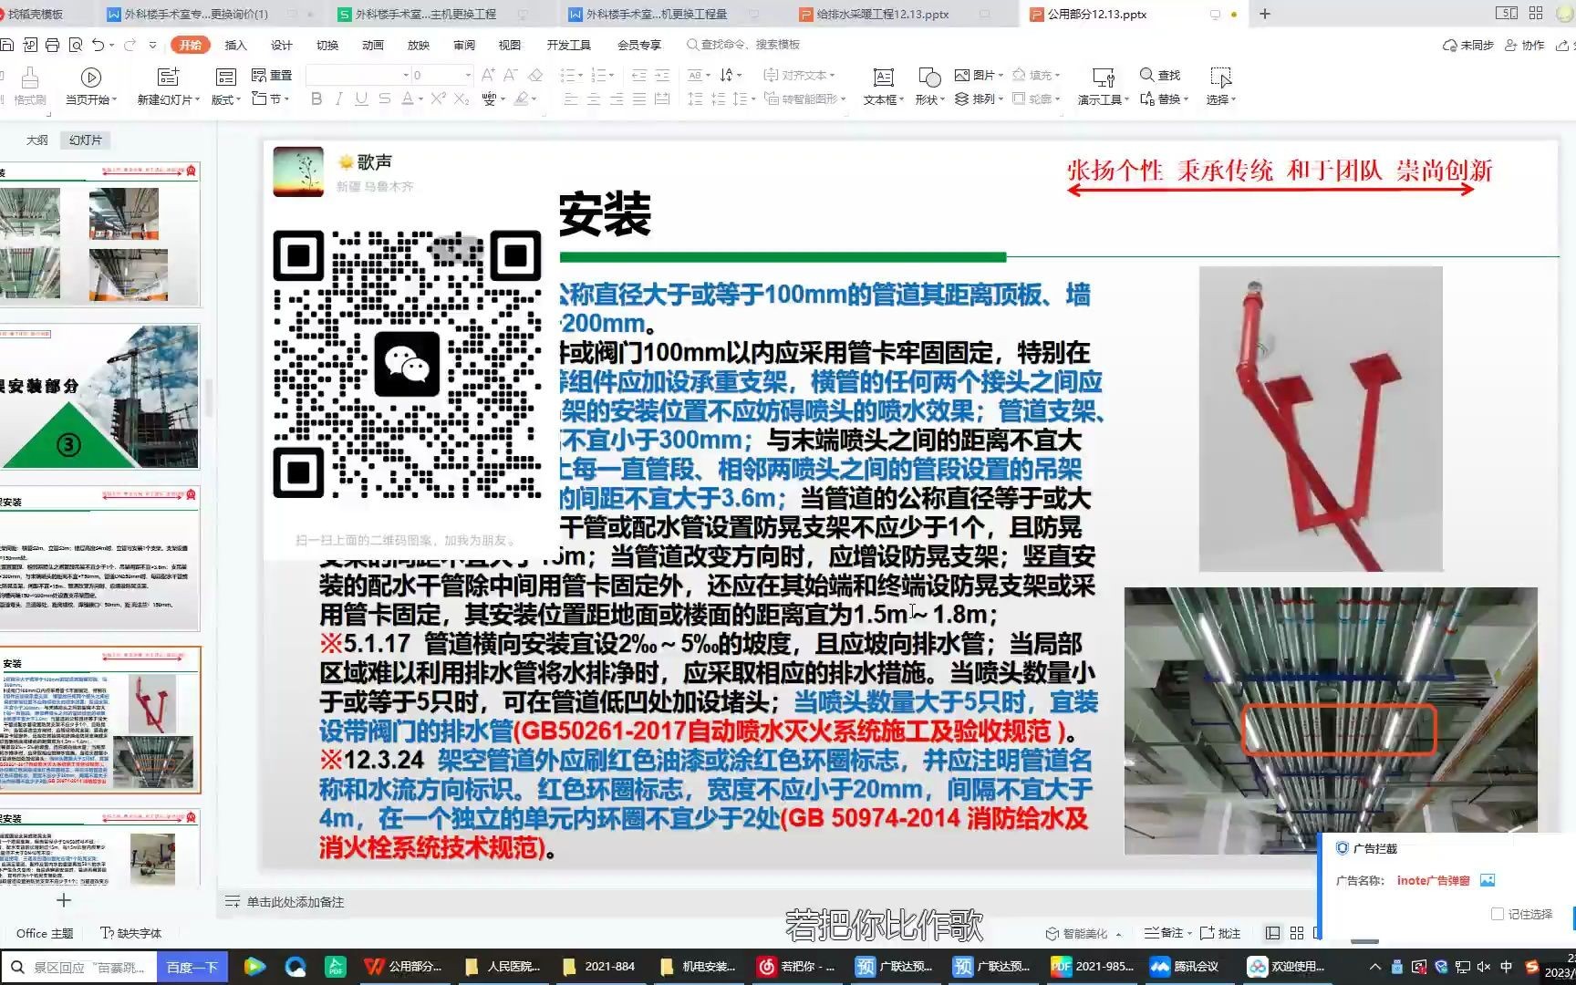Click 百度一下 search button in taskbar
Image resolution: width=1576 pixels, height=985 pixels.
pyautogui.click(x=192, y=967)
